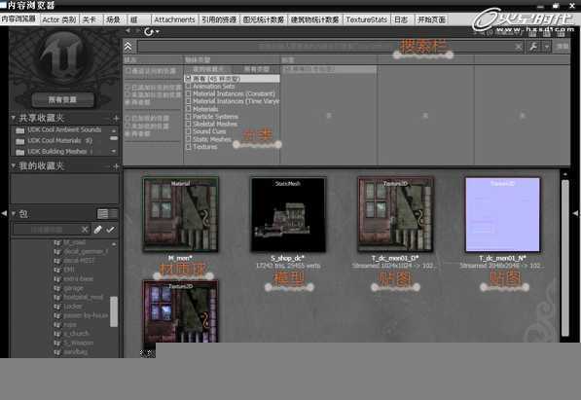Clear the main search bar with X
581x400 pixels.
pos(519,47)
